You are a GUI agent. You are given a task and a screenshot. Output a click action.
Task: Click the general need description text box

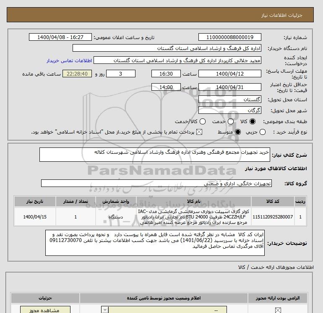[155, 155]
